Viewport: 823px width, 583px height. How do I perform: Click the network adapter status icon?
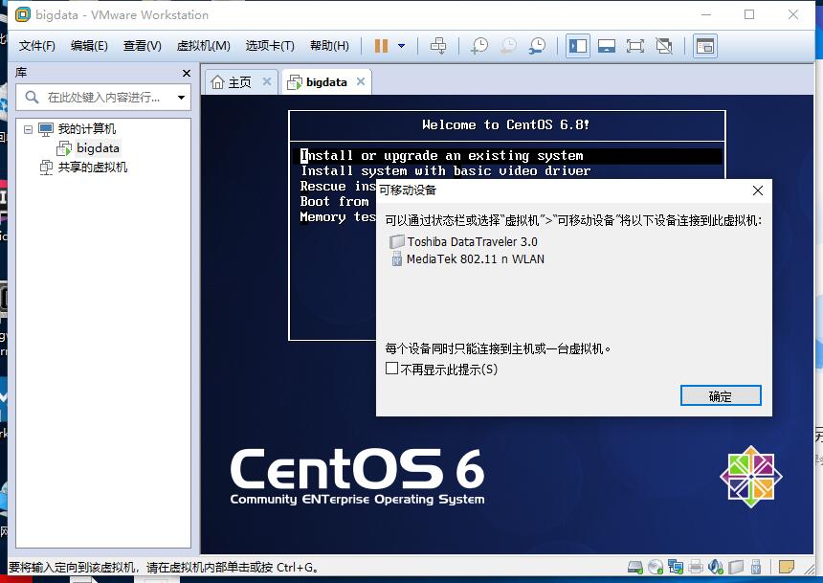point(676,568)
